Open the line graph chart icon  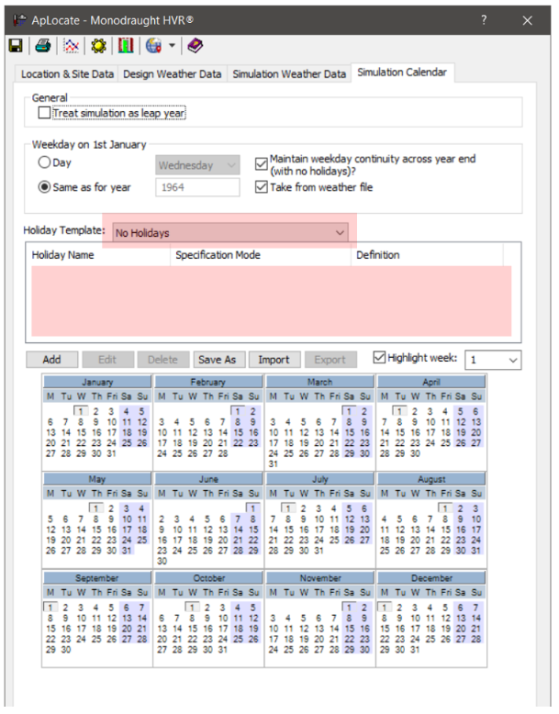pyautogui.click(x=71, y=45)
